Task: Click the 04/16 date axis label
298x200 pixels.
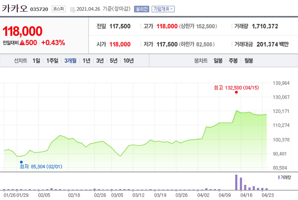Action: click(246, 195)
